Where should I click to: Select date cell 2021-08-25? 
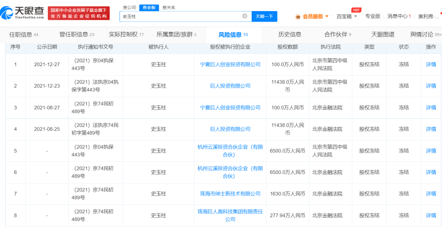click(x=47, y=129)
